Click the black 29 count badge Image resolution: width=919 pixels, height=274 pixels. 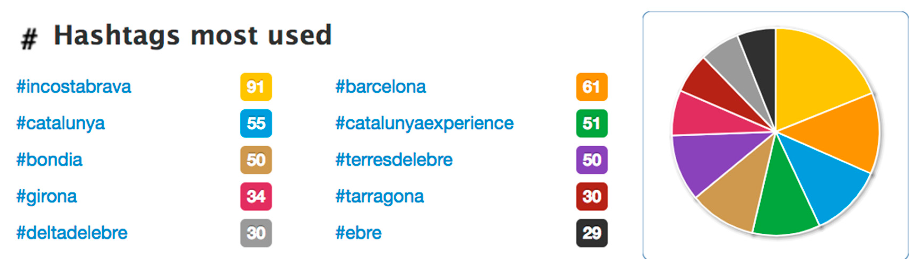[591, 233]
